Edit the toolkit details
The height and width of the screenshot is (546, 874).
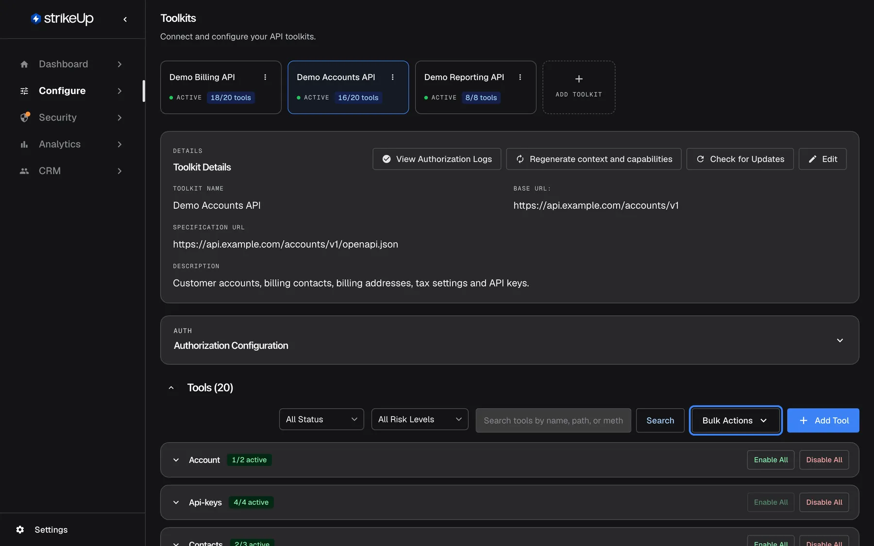823,159
